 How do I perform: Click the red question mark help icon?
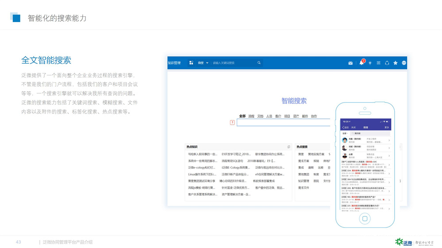[232, 122]
